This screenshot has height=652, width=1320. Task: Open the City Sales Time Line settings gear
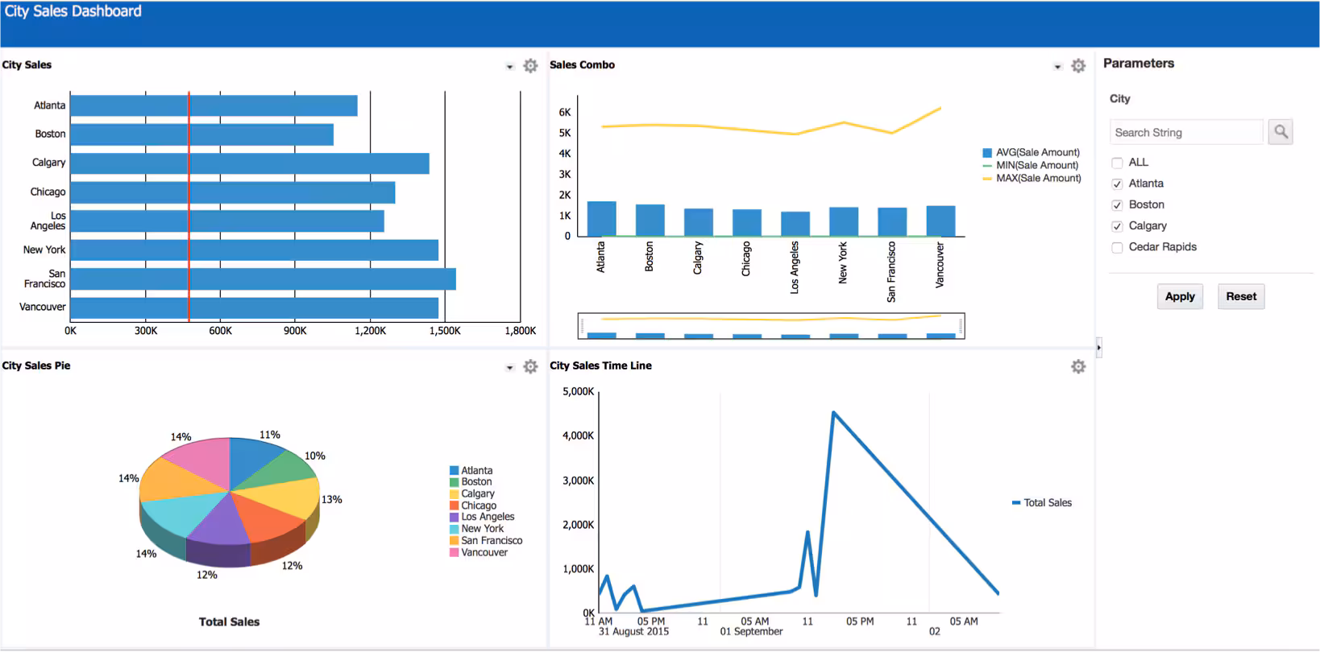[x=1078, y=367]
